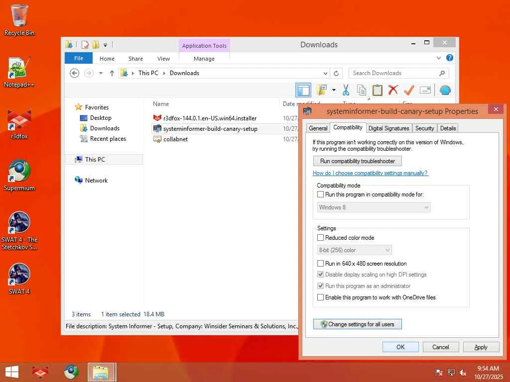The width and height of the screenshot is (510, 382).
Task: Open the folder options dropdown arrow
Action: point(334,90)
